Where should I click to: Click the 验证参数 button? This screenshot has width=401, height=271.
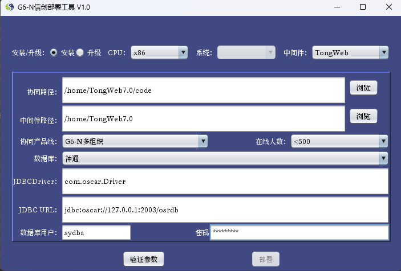pos(144,259)
